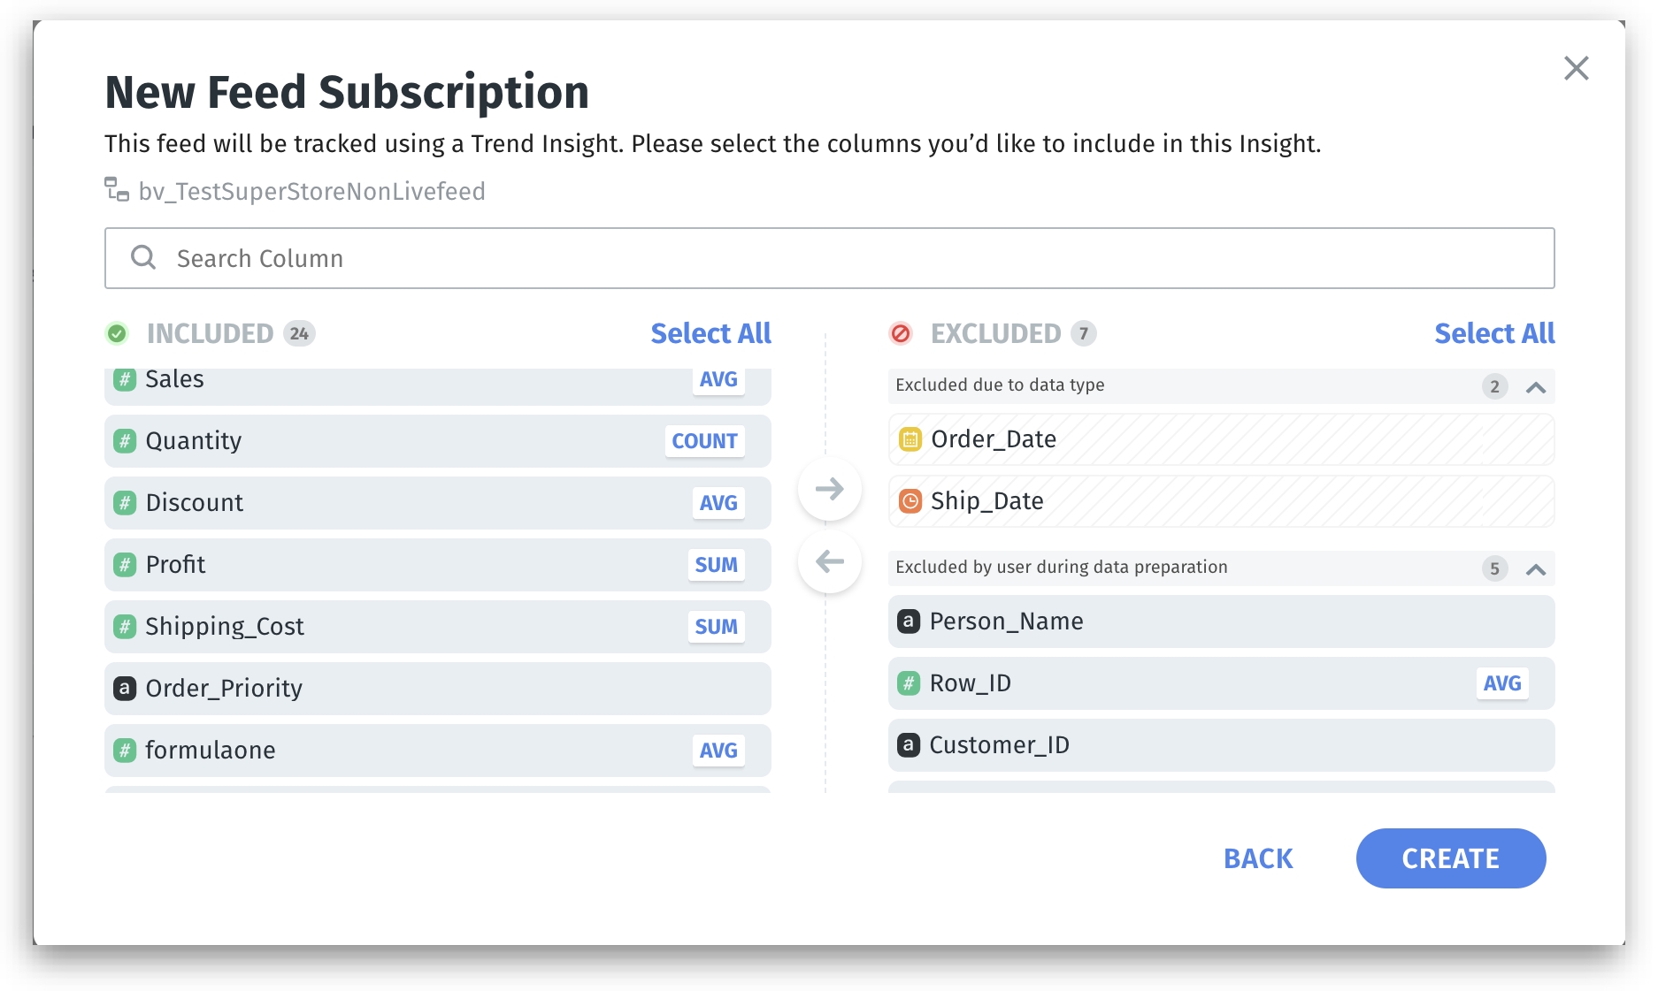Click the search magnifier icon

click(x=143, y=258)
